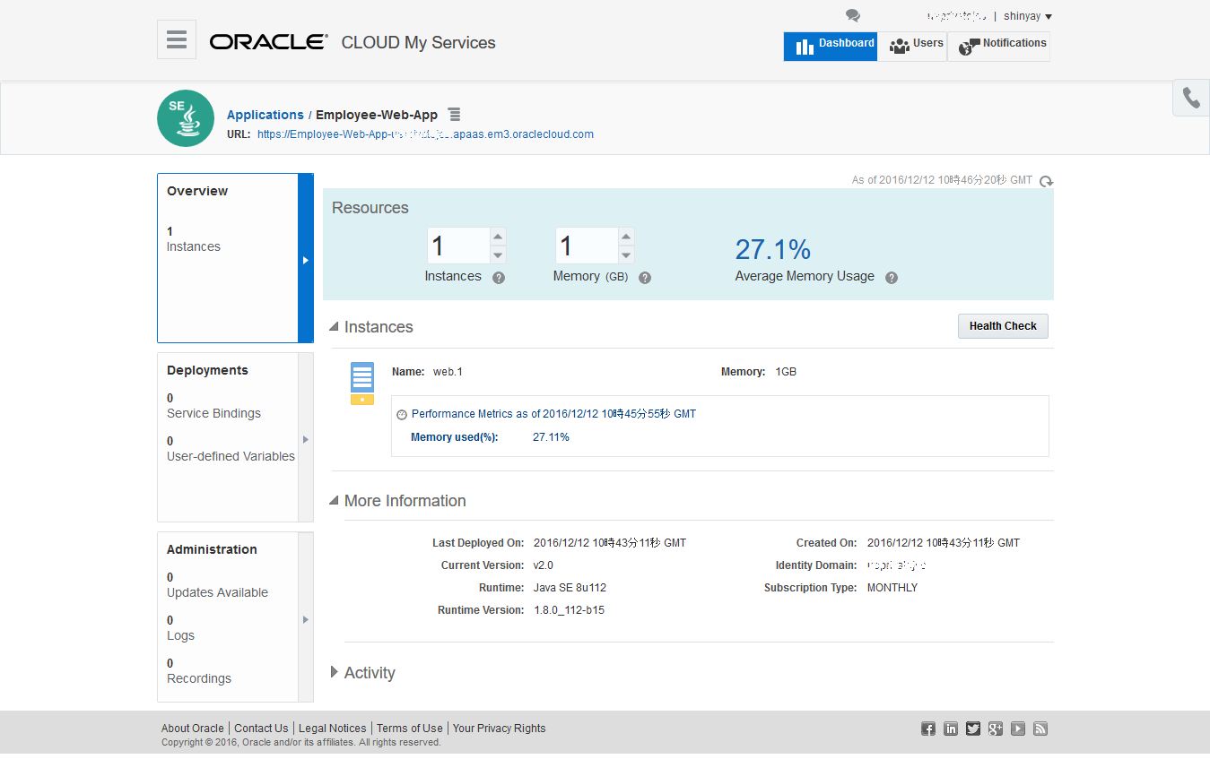The height and width of the screenshot is (759, 1210).
Task: Collapse the More Information section
Action: 334,501
